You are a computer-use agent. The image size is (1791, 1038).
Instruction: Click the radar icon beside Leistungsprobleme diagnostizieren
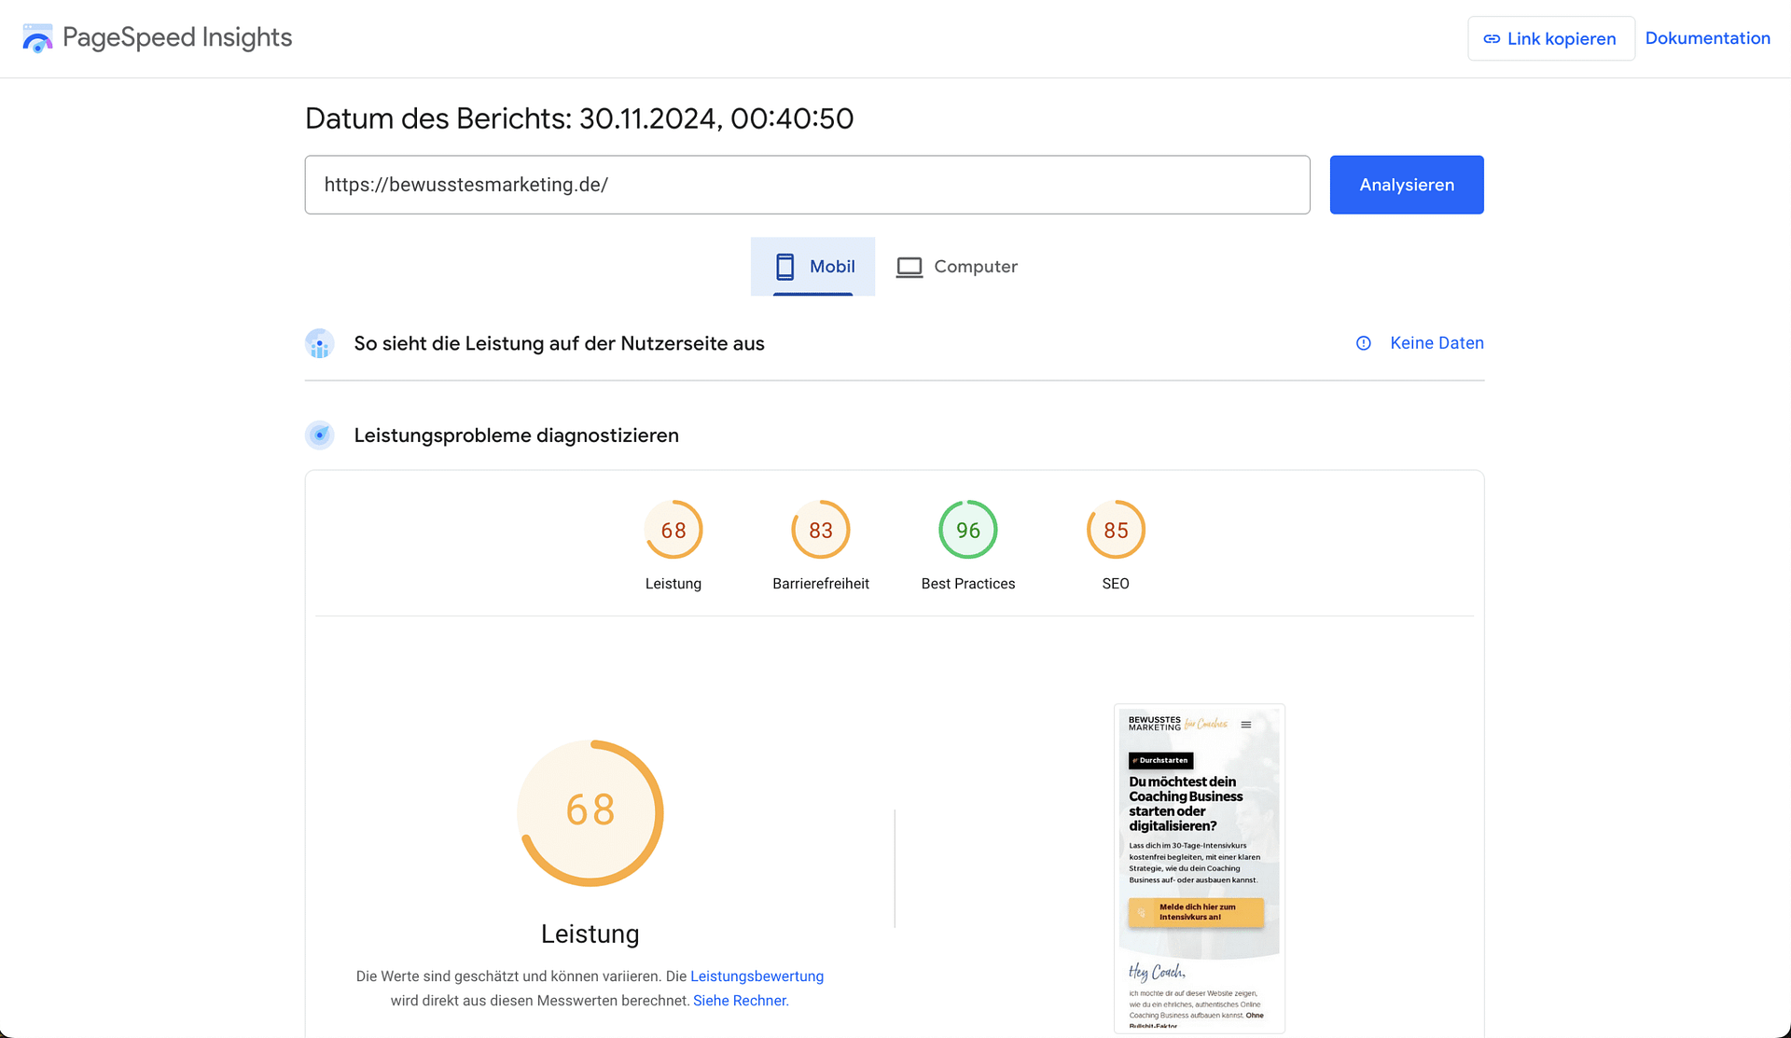click(x=320, y=436)
